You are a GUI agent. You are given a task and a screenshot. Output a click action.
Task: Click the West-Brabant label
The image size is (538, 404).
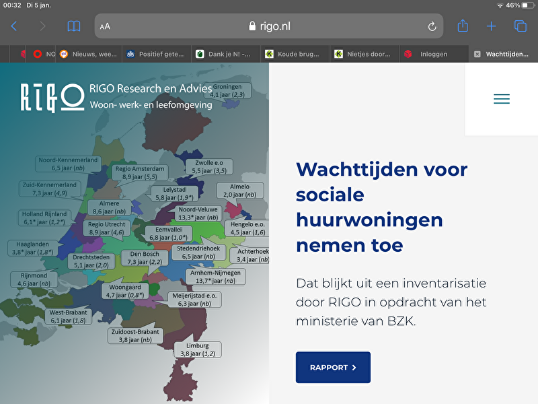68,316
